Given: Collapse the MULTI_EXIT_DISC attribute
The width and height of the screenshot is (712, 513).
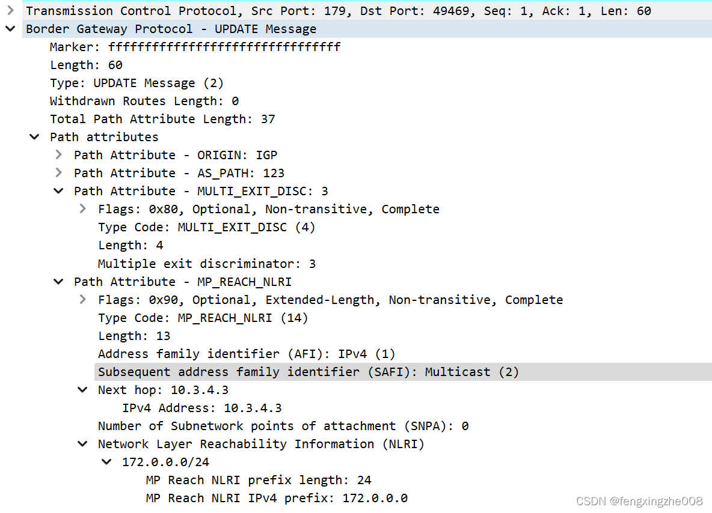Looking at the screenshot, I should 58,191.
